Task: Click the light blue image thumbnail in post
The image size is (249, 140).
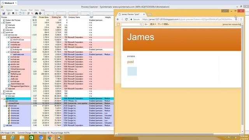Action: (x=132, y=71)
